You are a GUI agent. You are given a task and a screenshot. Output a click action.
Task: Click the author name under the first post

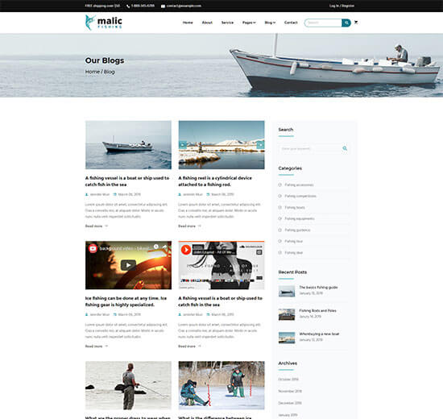click(100, 194)
